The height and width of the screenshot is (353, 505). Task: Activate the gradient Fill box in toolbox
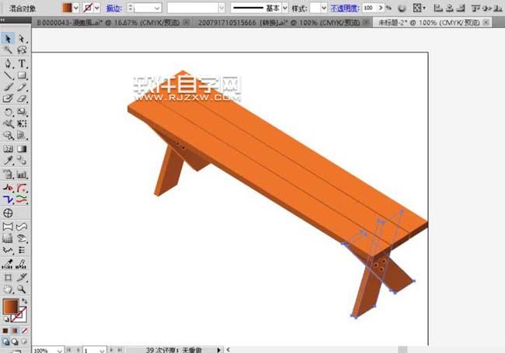[x=11, y=306]
